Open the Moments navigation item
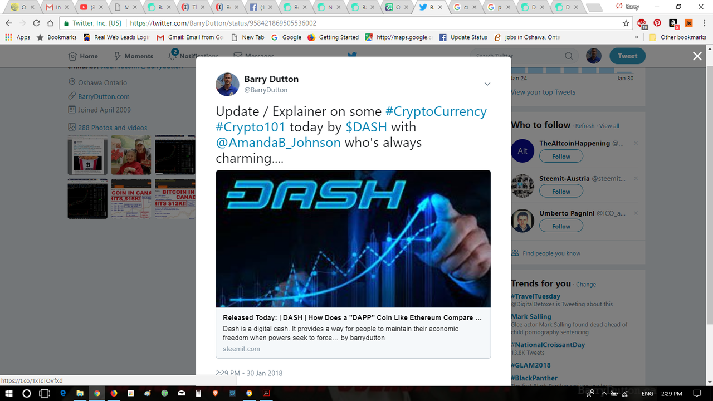Viewport: 713px width, 401px height. pos(133,56)
